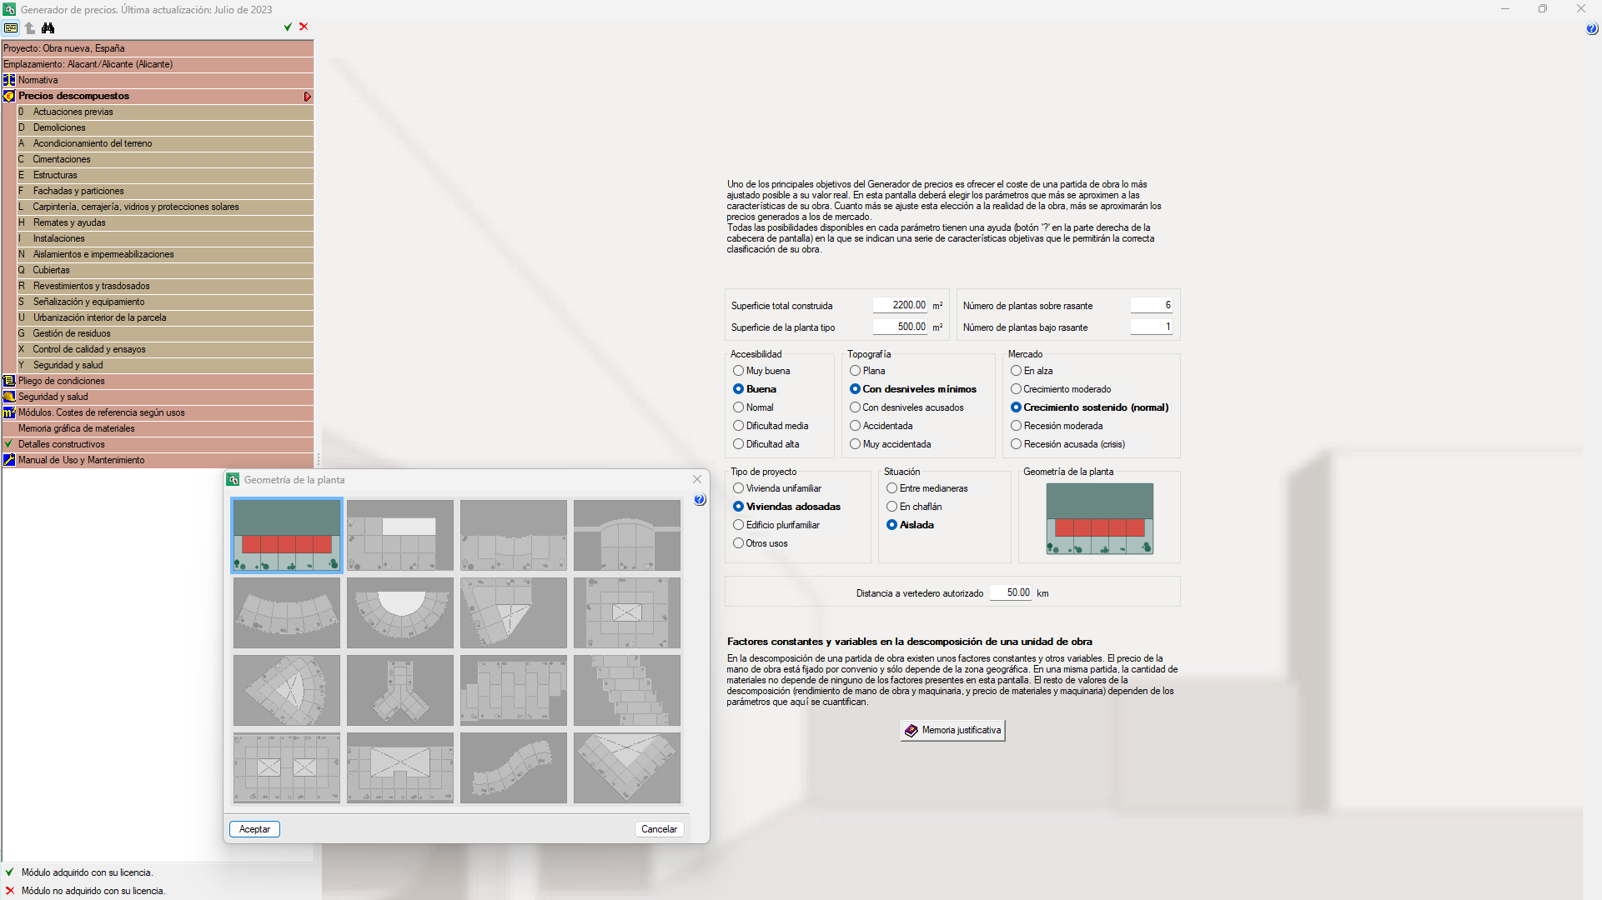
Task: Select Plana topography radio button
Action: (855, 371)
